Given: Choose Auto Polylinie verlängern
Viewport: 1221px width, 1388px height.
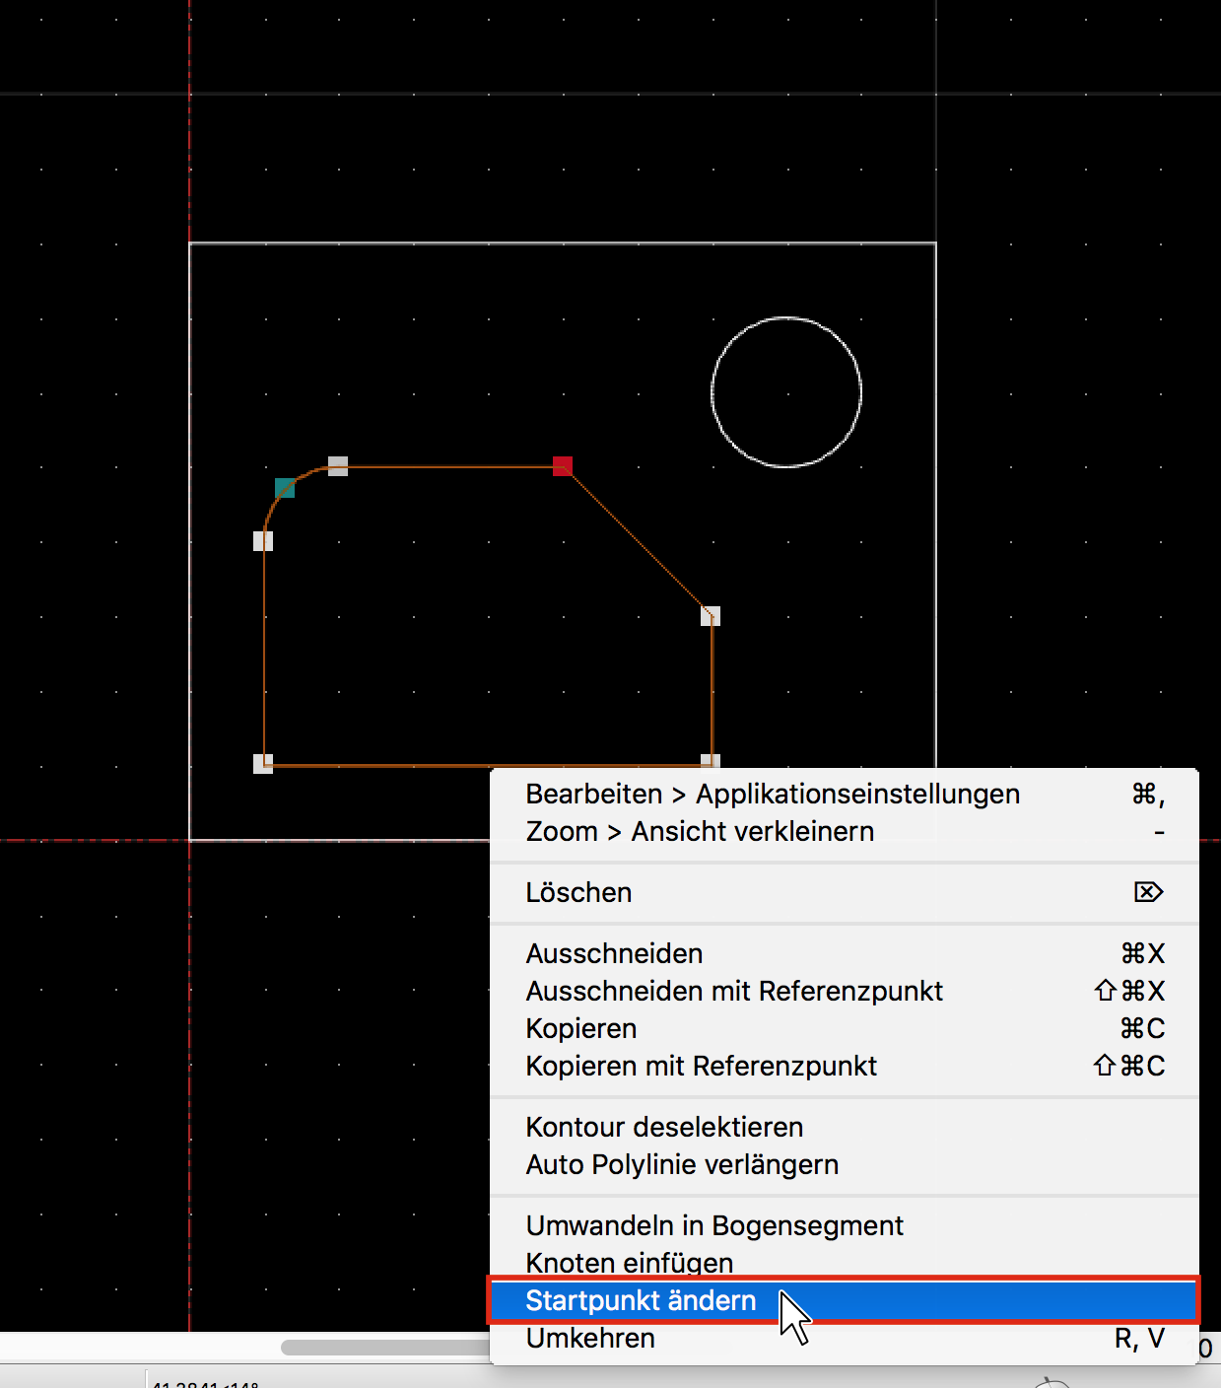Looking at the screenshot, I should pyautogui.click(x=682, y=1164).
